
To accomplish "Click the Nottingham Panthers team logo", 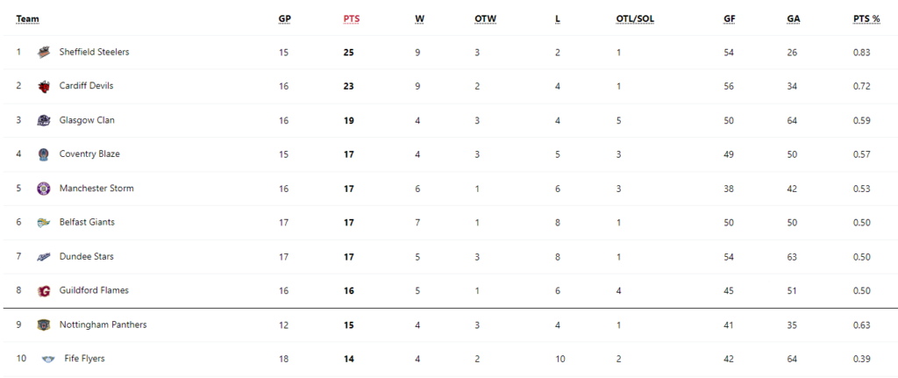I will tap(44, 325).
